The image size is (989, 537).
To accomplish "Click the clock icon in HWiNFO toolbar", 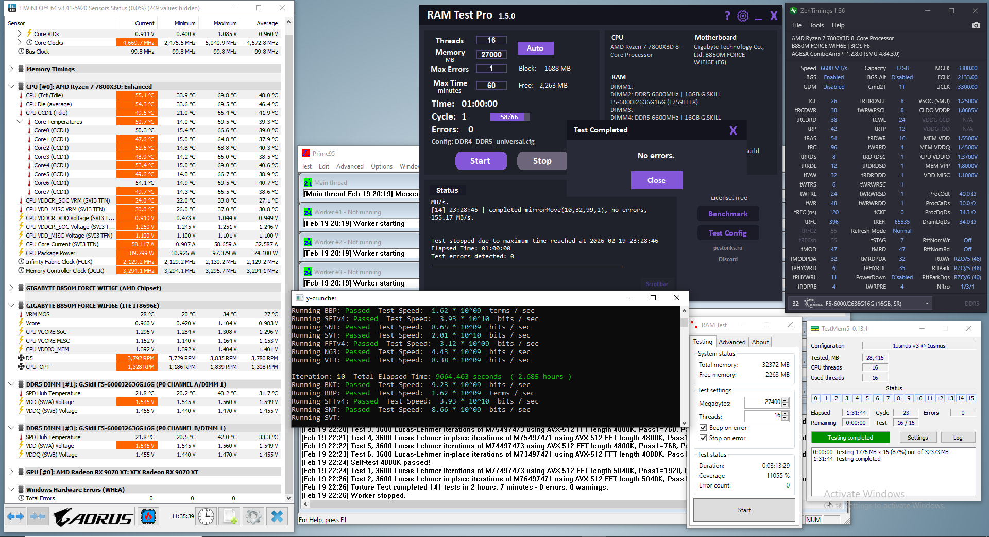I will pyautogui.click(x=206, y=516).
